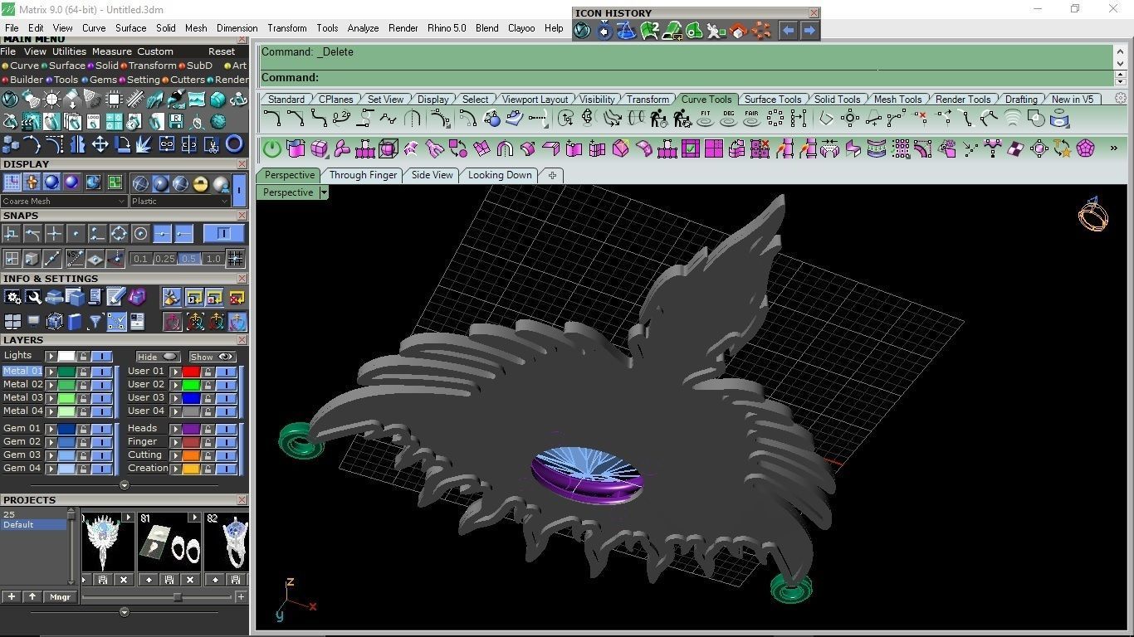
Task: Click the three cubes boolean icon
Action: tap(11, 144)
